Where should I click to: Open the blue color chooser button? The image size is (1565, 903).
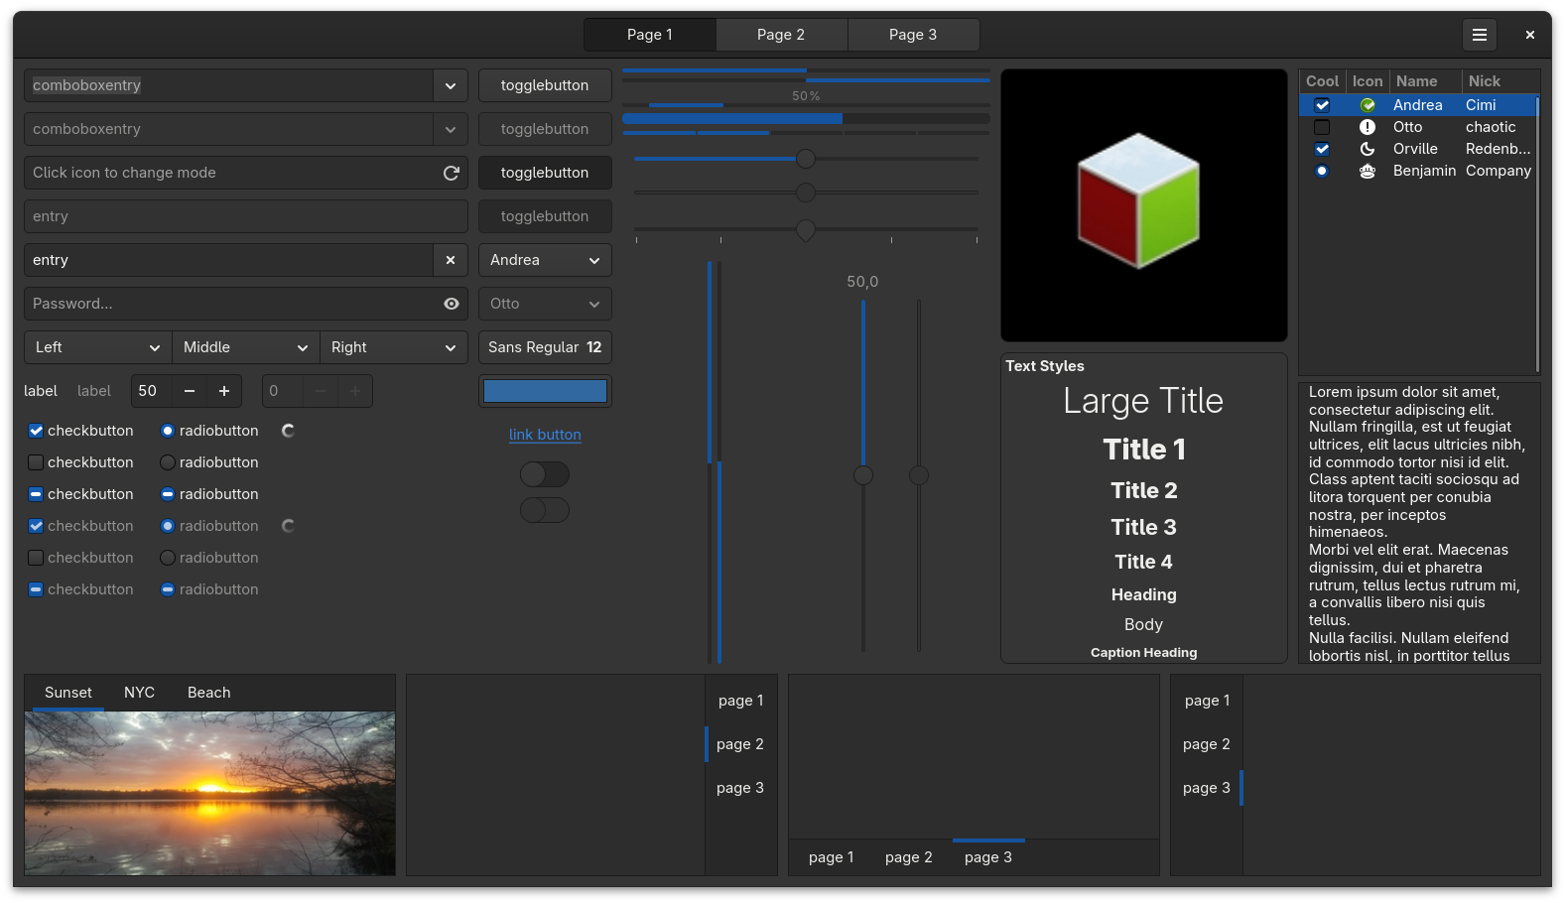click(545, 391)
